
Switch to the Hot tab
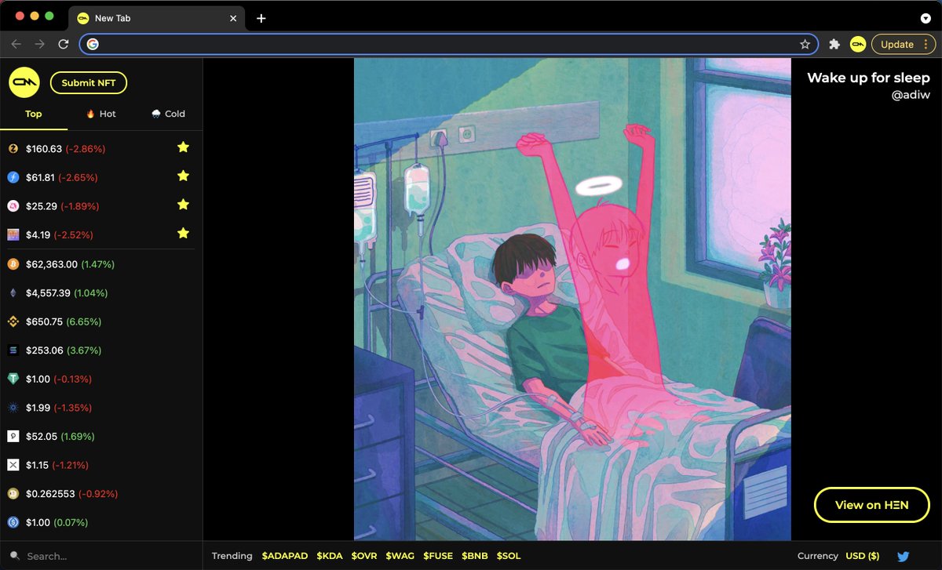click(x=101, y=114)
